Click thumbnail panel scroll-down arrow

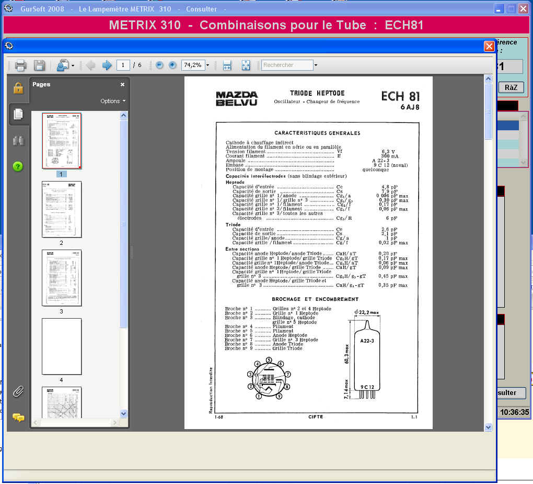point(124,413)
